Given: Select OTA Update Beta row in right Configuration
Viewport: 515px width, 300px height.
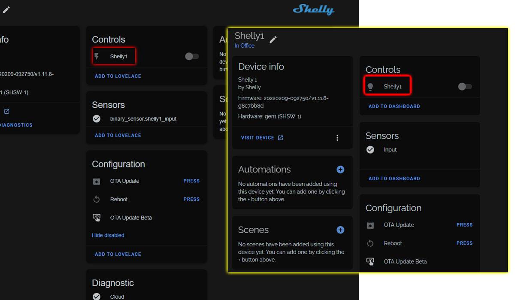Looking at the screenshot, I should 420,261.
